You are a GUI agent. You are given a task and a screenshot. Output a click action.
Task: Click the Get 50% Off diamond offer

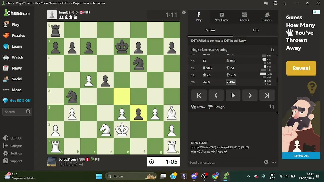point(17,100)
